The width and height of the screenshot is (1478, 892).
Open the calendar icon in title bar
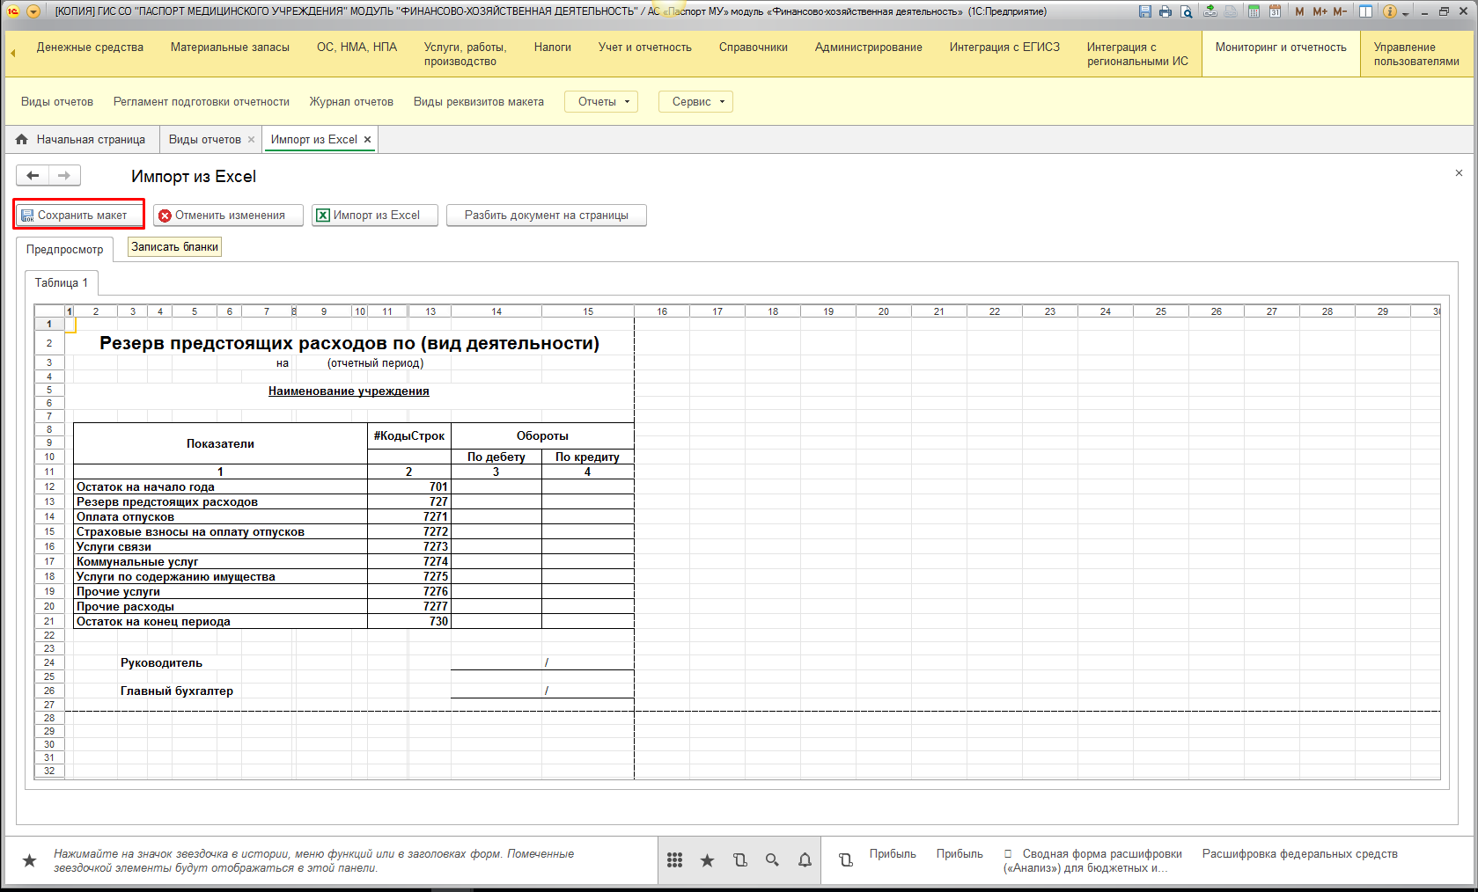pos(1275,11)
